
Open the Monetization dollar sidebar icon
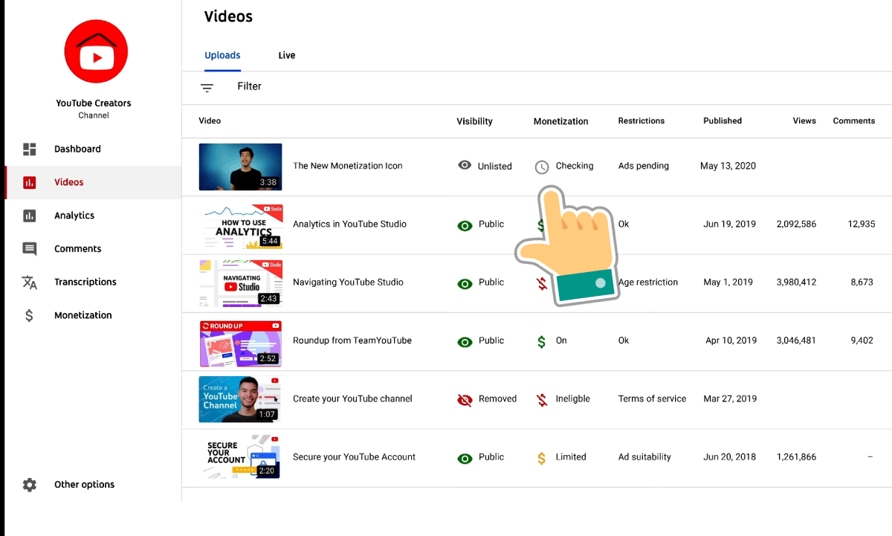coord(30,315)
